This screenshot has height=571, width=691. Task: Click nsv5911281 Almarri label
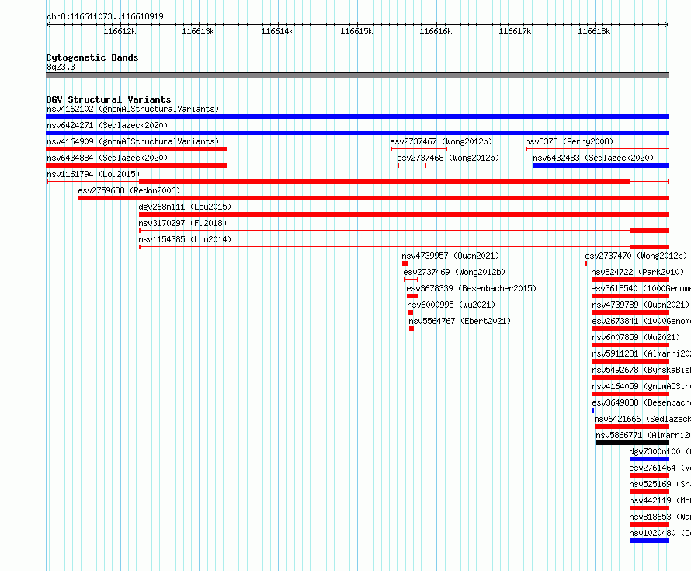pyautogui.click(x=641, y=353)
